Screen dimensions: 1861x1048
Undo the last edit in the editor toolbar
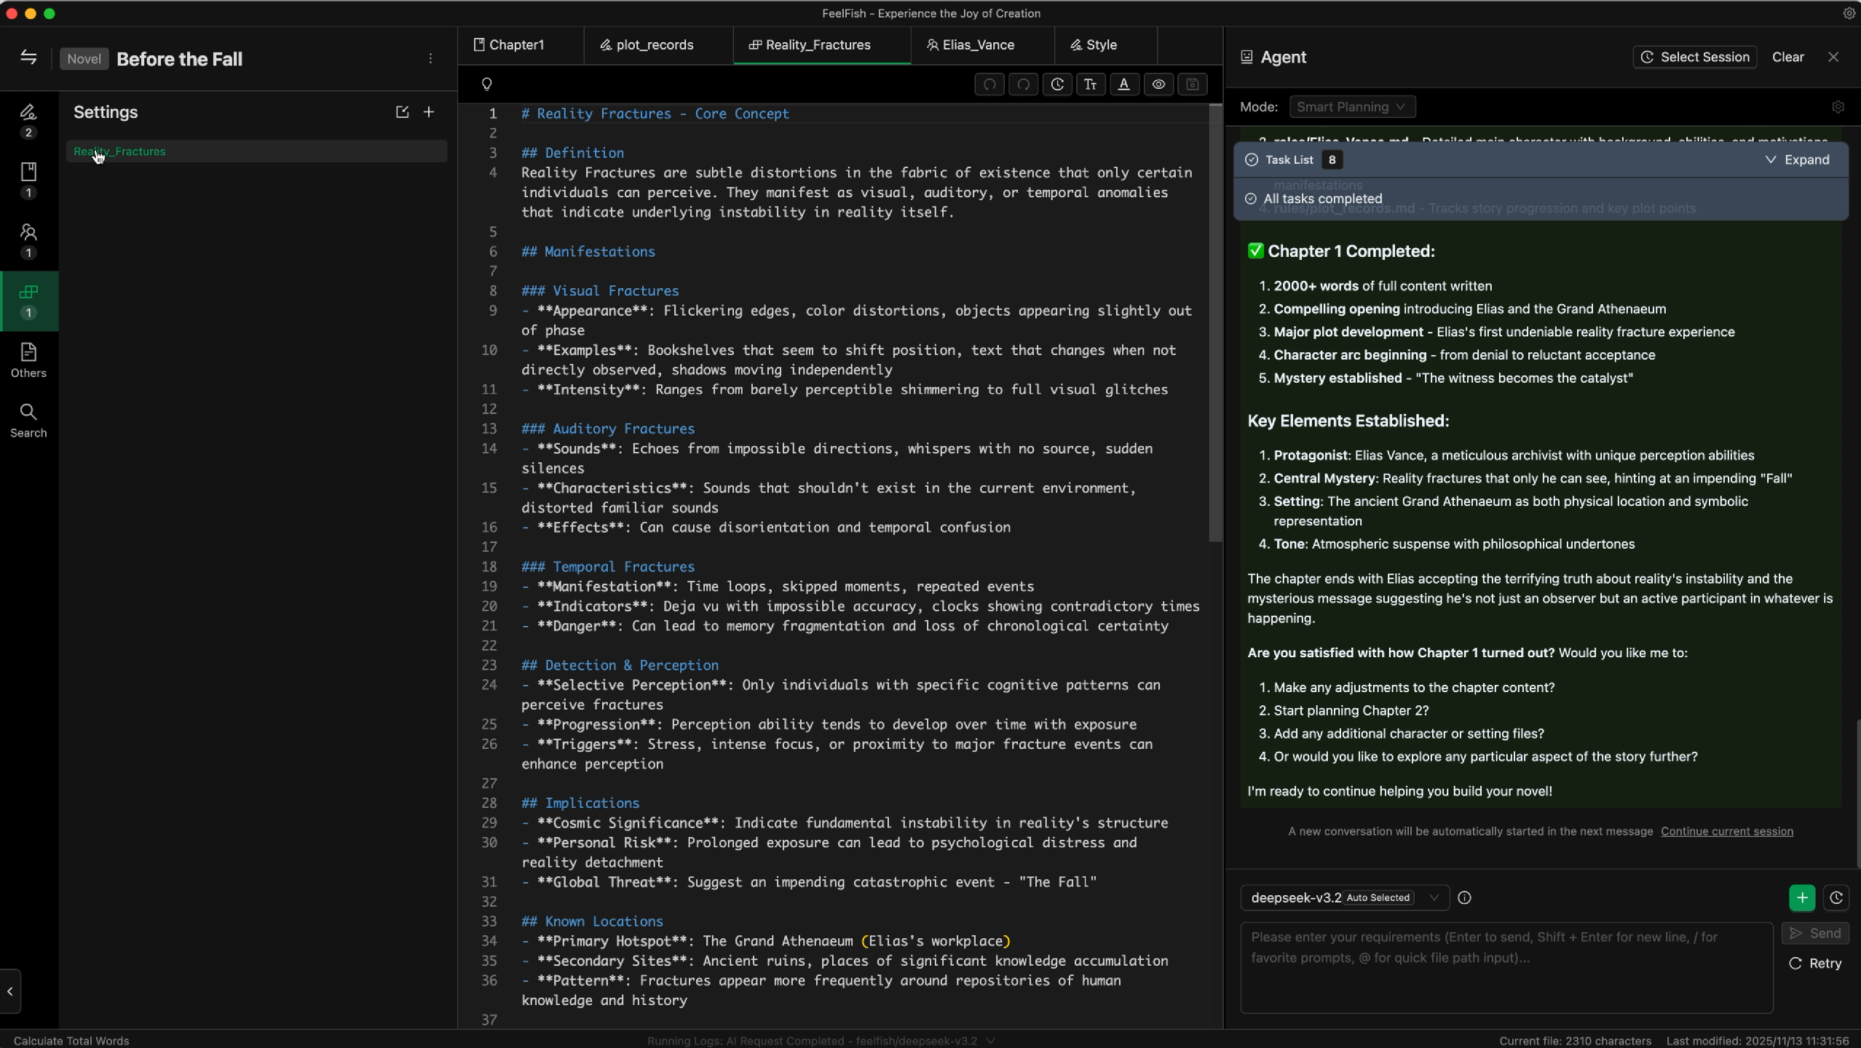click(988, 84)
